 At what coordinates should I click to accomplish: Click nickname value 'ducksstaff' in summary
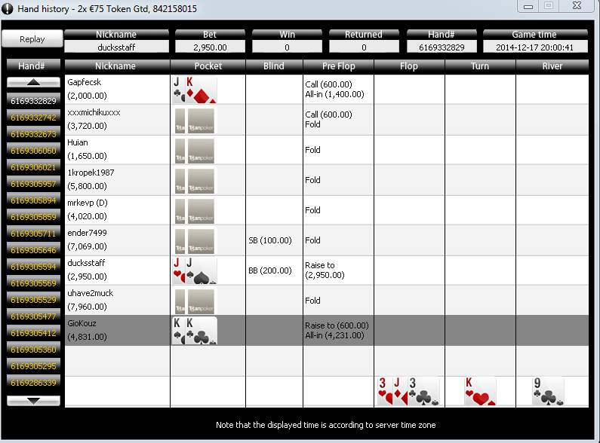coord(116,47)
